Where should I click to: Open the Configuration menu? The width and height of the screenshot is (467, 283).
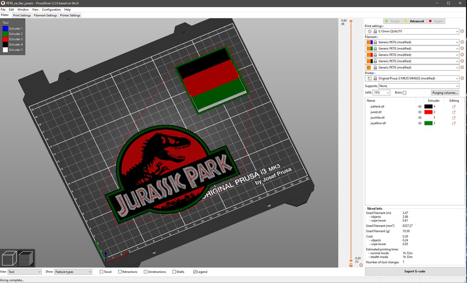coord(51,10)
